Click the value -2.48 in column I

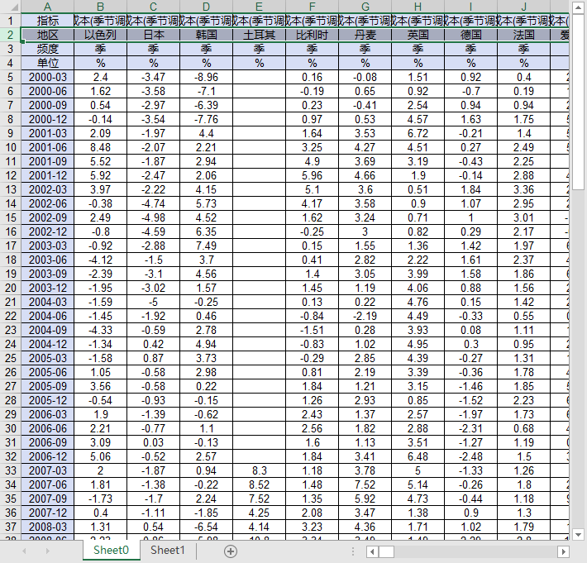pyautogui.click(x=471, y=456)
